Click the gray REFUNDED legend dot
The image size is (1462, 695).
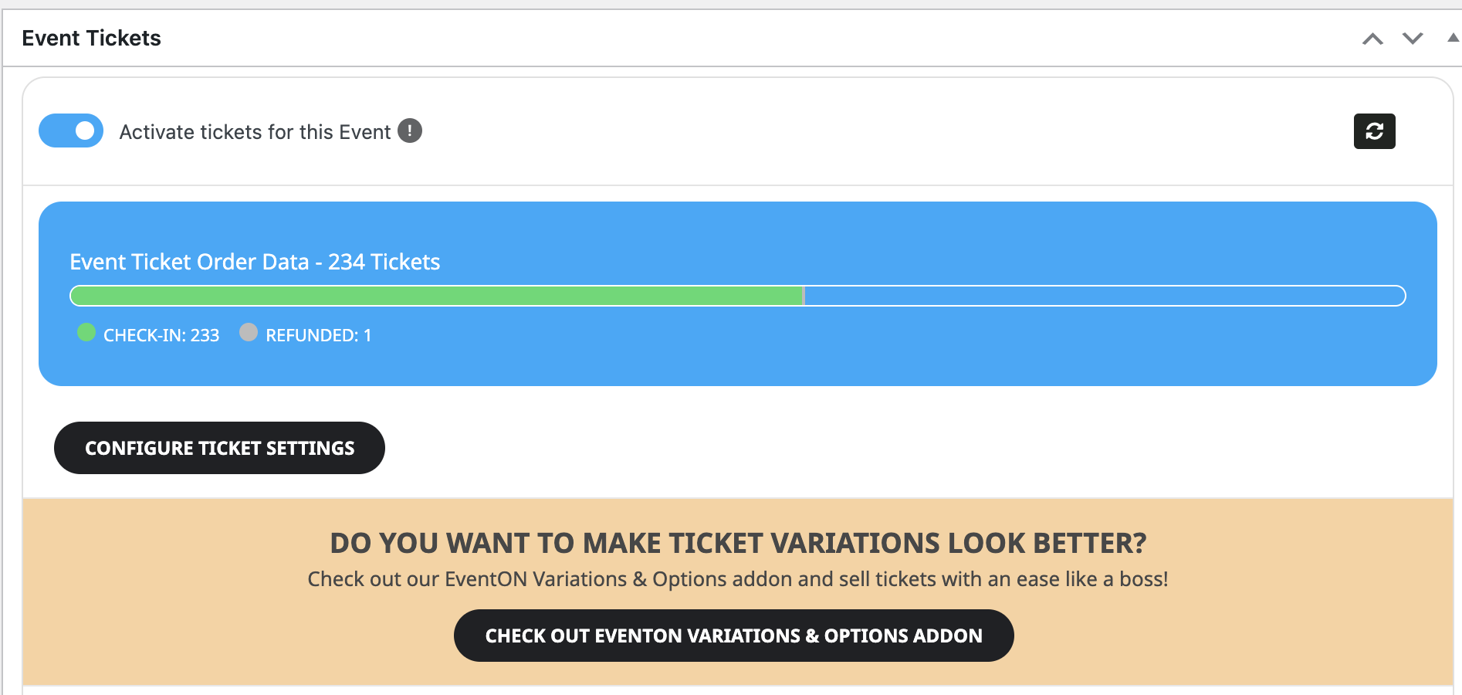[249, 332]
